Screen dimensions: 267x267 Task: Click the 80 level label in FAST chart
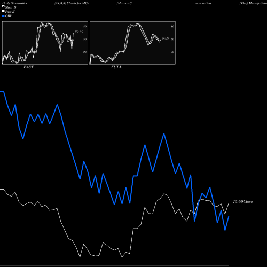(x=85, y=26)
